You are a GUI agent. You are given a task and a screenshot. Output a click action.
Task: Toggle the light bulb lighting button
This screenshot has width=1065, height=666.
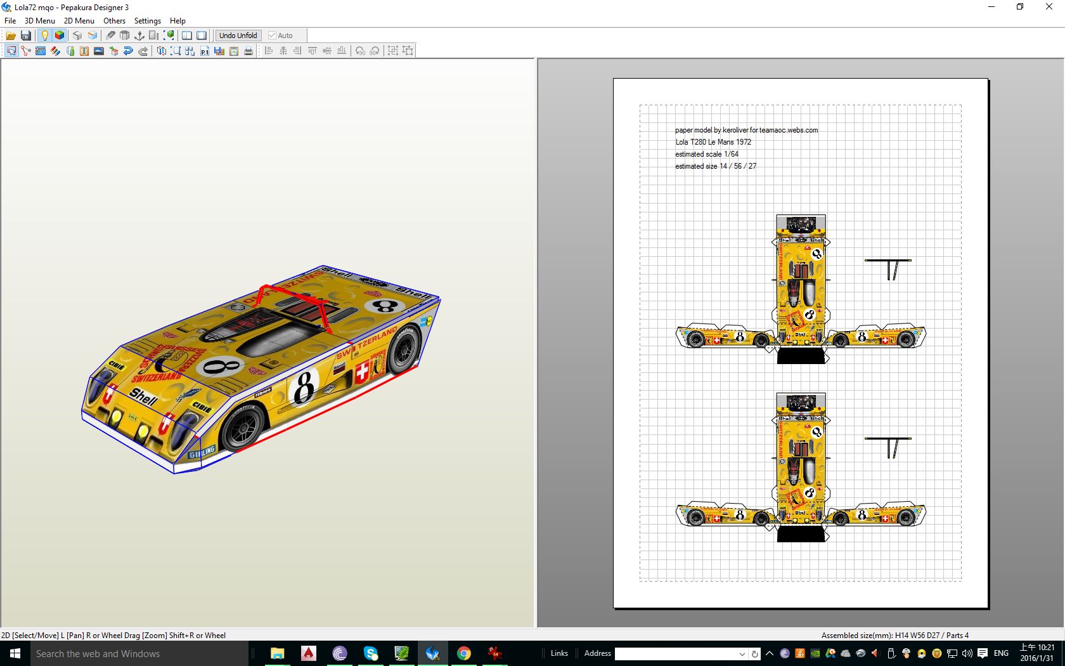[44, 36]
